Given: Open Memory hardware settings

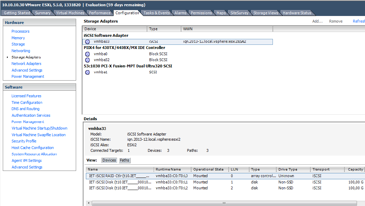Looking at the screenshot, I should tap(18, 38).
